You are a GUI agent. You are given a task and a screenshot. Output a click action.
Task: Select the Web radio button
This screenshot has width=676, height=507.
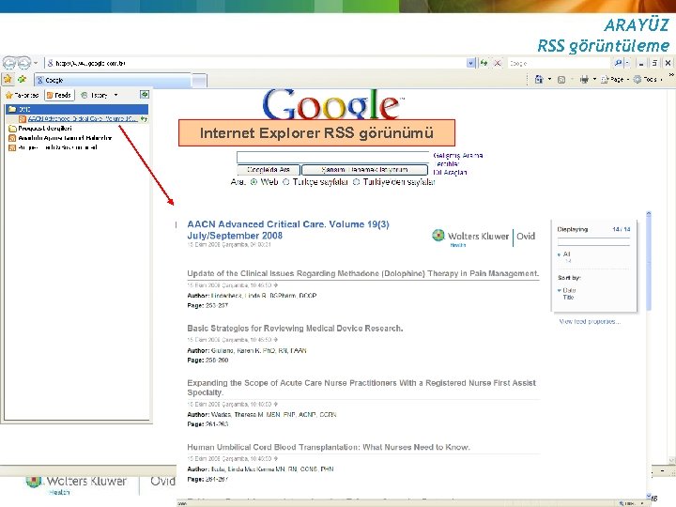click(253, 182)
